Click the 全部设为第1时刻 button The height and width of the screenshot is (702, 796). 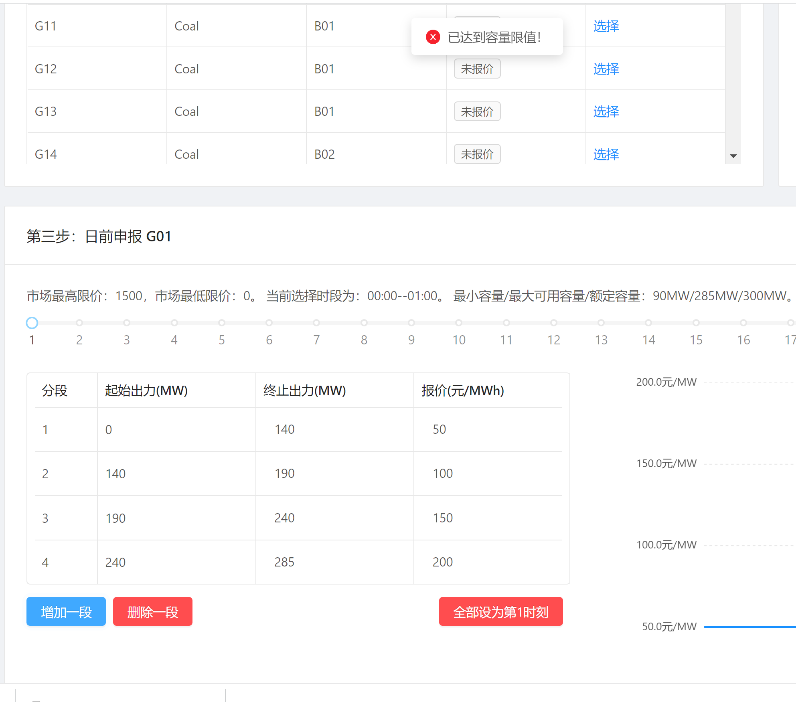click(x=501, y=611)
